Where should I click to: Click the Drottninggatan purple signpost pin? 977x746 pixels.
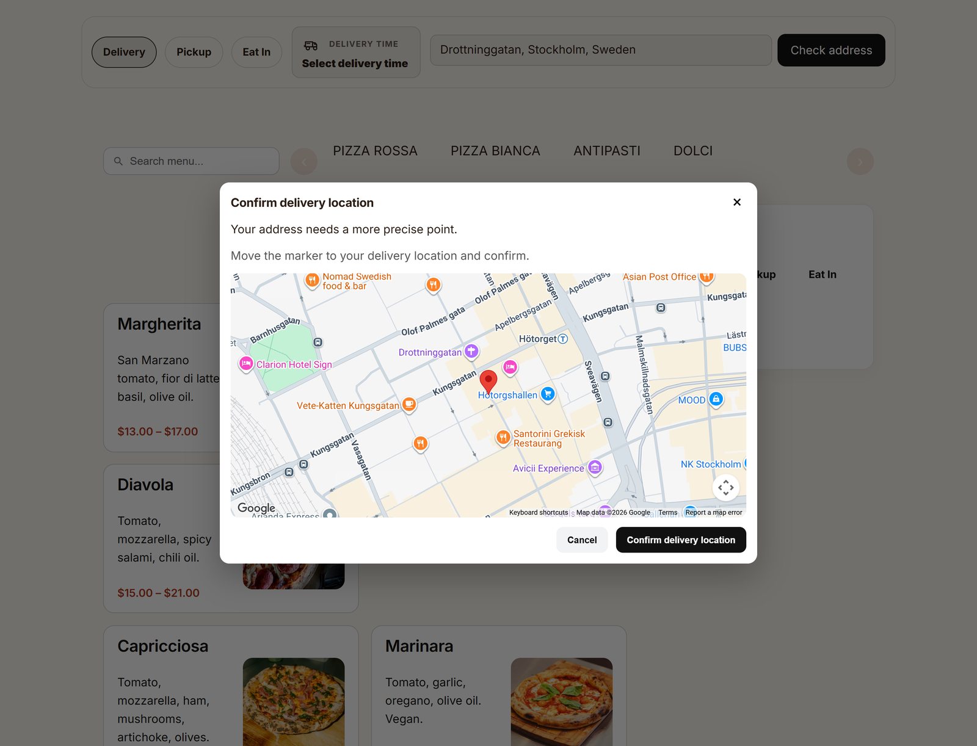pyautogui.click(x=471, y=352)
